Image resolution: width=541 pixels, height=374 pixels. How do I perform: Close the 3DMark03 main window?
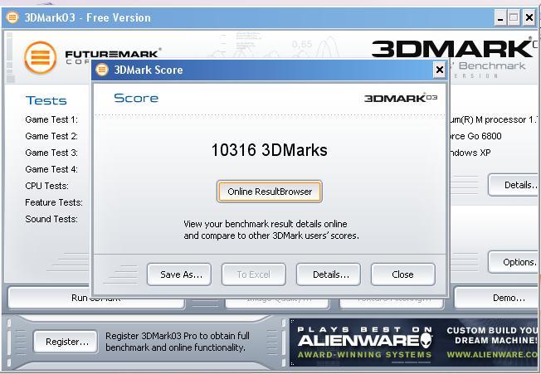point(529,17)
